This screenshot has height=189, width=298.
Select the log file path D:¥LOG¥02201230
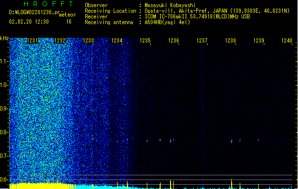point(32,12)
